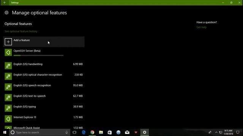Click the Settings gear icon in taskbar
This screenshot has width=243, height=136.
[x=145, y=132]
